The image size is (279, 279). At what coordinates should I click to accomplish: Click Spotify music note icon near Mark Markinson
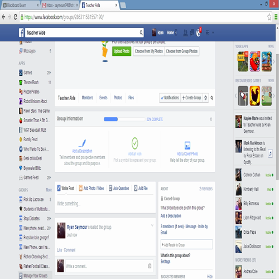(x=271, y=153)
